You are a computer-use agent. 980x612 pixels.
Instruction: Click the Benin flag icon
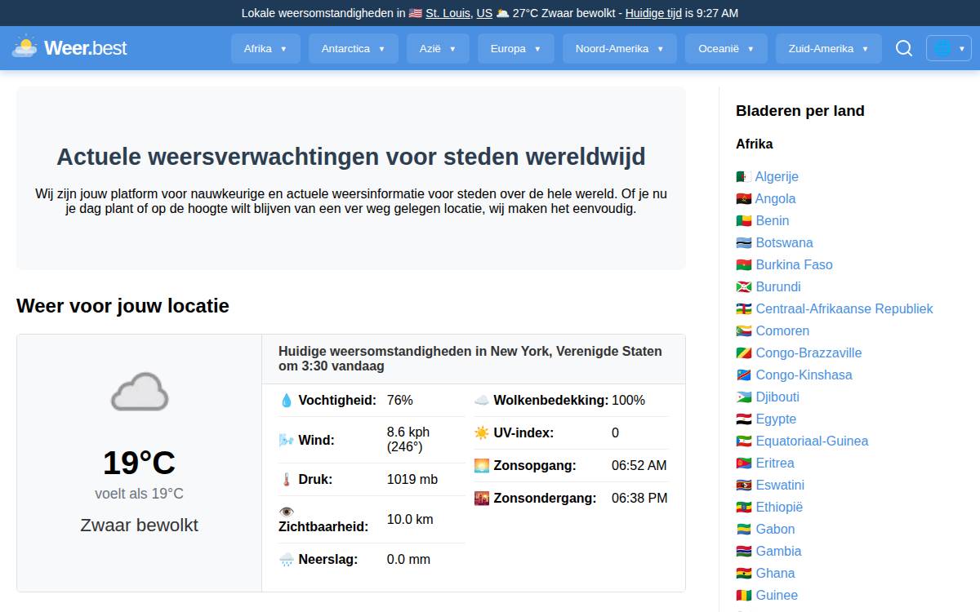pos(743,221)
